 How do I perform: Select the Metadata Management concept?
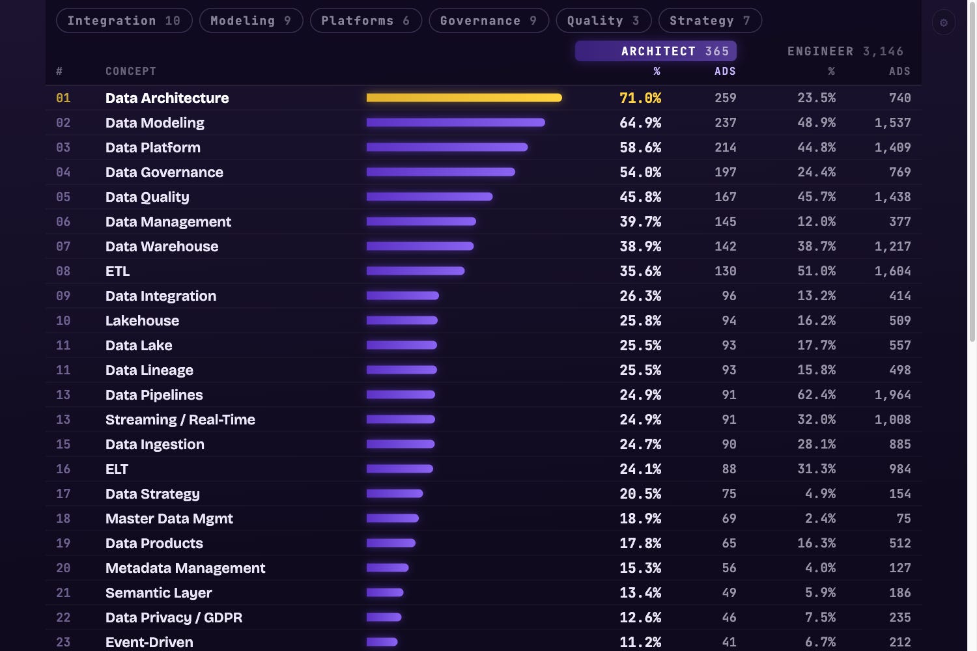(x=185, y=568)
